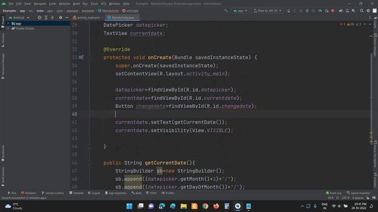Click the Attach Debugger to Android Process icon

327,11
